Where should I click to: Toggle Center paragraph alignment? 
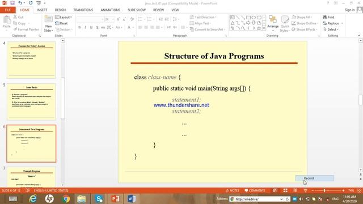[146, 28]
